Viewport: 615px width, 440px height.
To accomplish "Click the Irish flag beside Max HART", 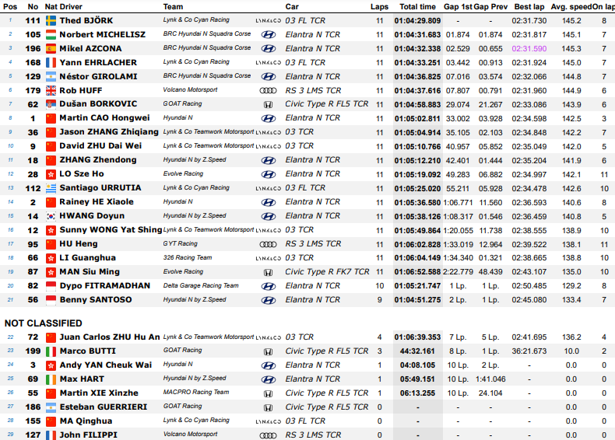I will (51, 379).
